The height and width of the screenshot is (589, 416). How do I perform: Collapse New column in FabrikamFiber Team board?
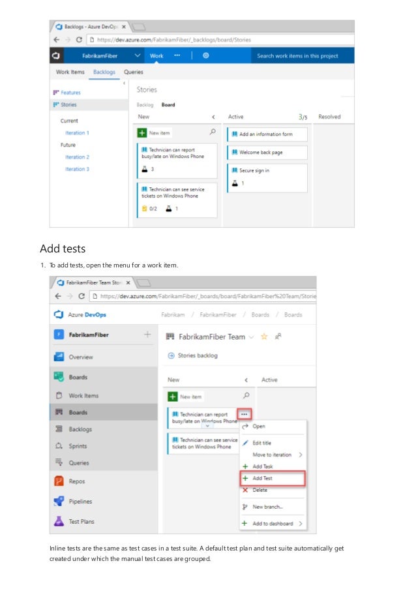[x=246, y=380]
